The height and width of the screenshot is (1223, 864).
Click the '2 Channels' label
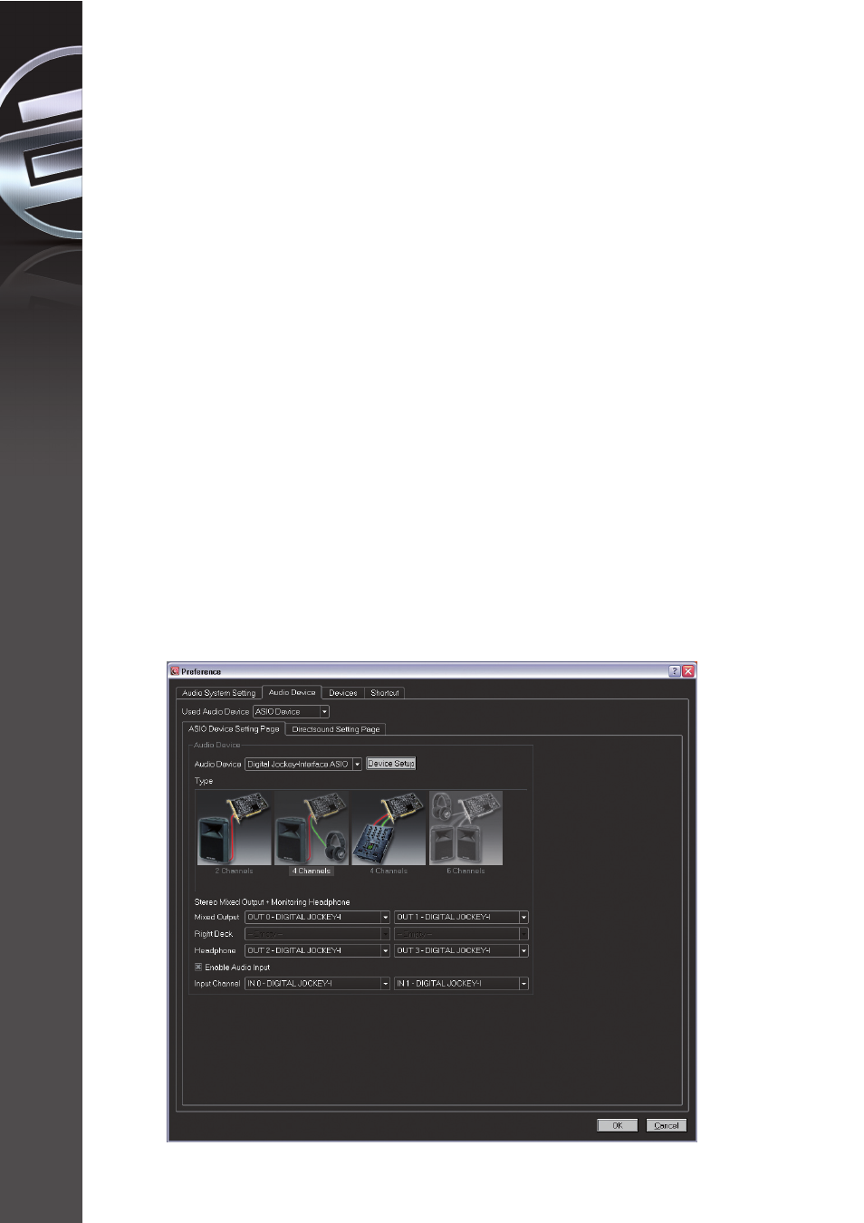click(235, 872)
